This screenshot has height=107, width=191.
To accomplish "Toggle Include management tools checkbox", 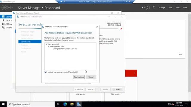I will pyautogui.click(x=46, y=72).
